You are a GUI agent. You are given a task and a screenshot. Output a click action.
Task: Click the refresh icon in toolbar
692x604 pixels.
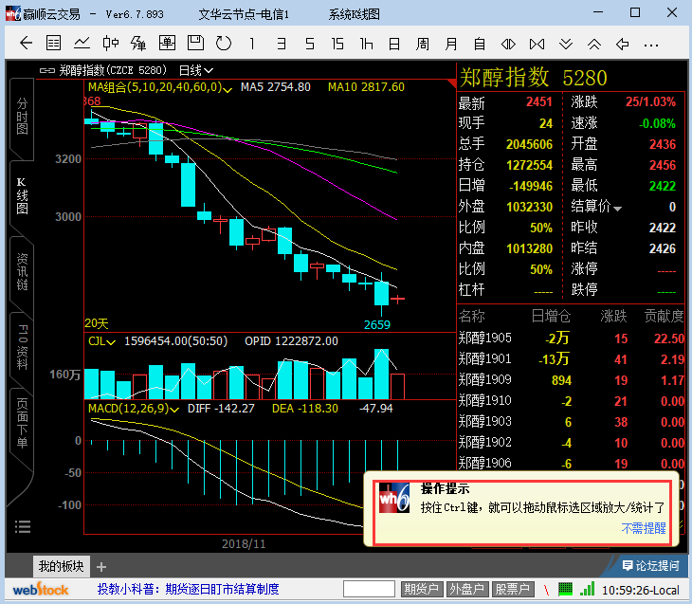pyautogui.click(x=224, y=44)
